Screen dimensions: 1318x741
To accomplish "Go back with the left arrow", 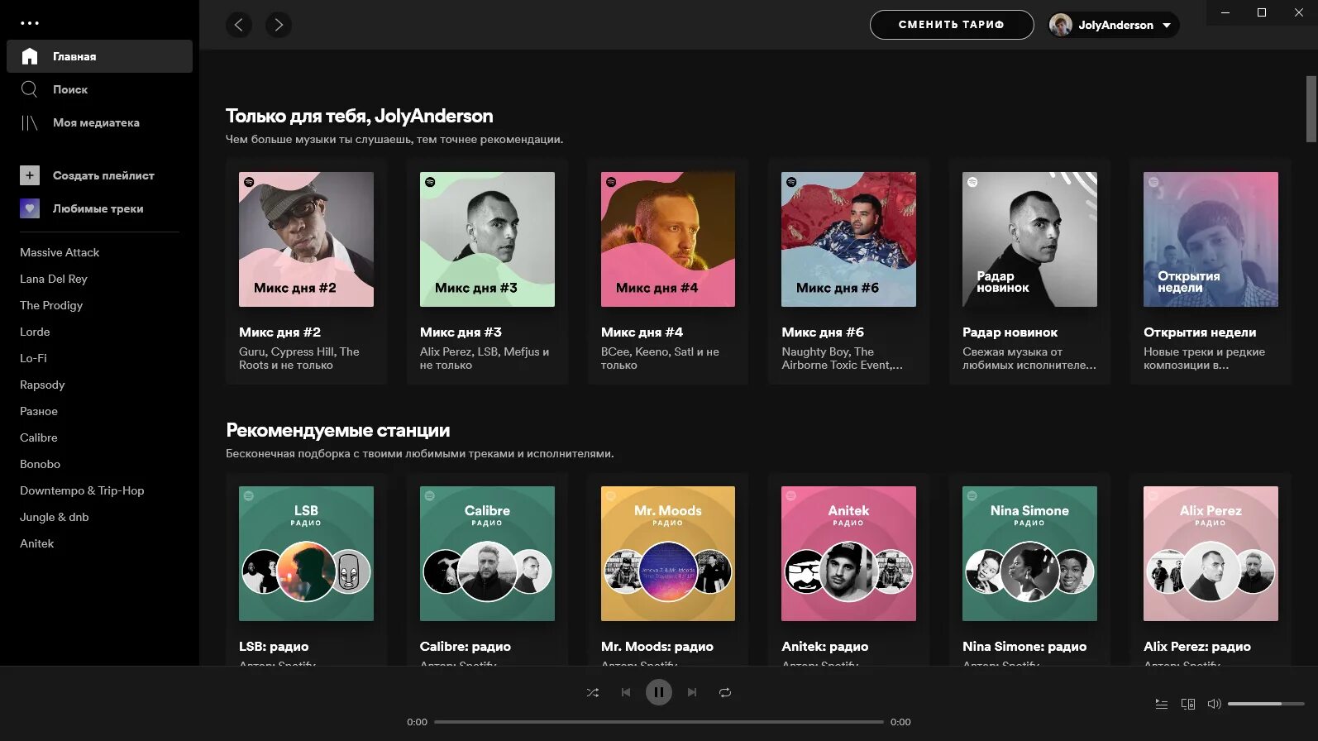I will tap(239, 25).
